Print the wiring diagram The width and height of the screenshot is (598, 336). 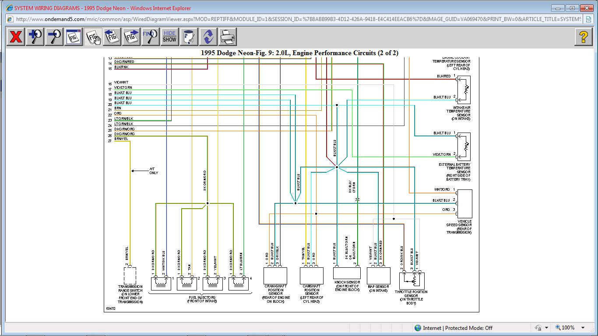(227, 37)
